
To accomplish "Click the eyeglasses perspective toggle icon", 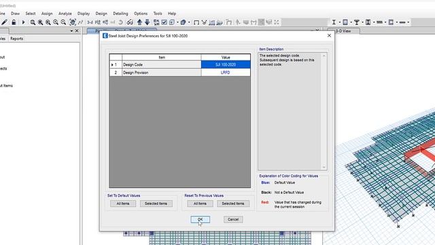I will 130,22.
